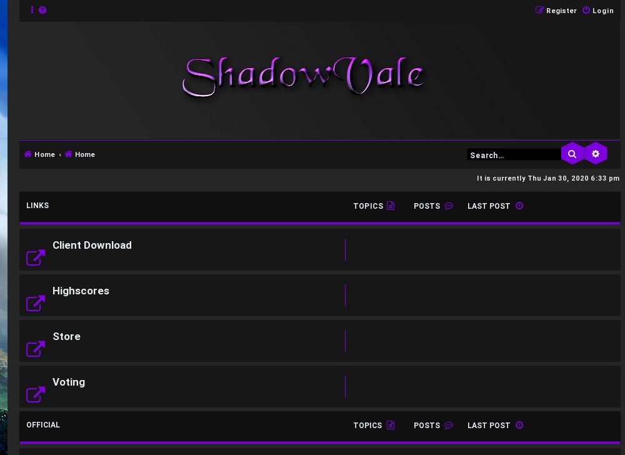Viewport: 625px width, 455px height.
Task: Click the Login power icon
Action: coord(586,10)
